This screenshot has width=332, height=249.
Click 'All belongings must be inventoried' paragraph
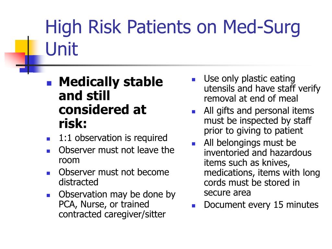coord(262,168)
